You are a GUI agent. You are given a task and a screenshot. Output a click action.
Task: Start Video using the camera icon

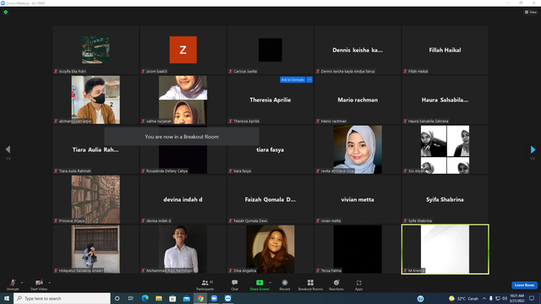coord(39,285)
